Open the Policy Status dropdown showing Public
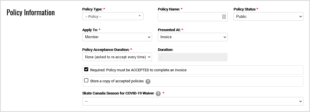The width and height of the screenshot is (310, 112). tap(268, 16)
